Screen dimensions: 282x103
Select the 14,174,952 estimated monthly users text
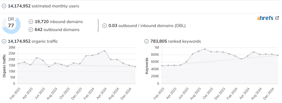[x=43, y=6]
